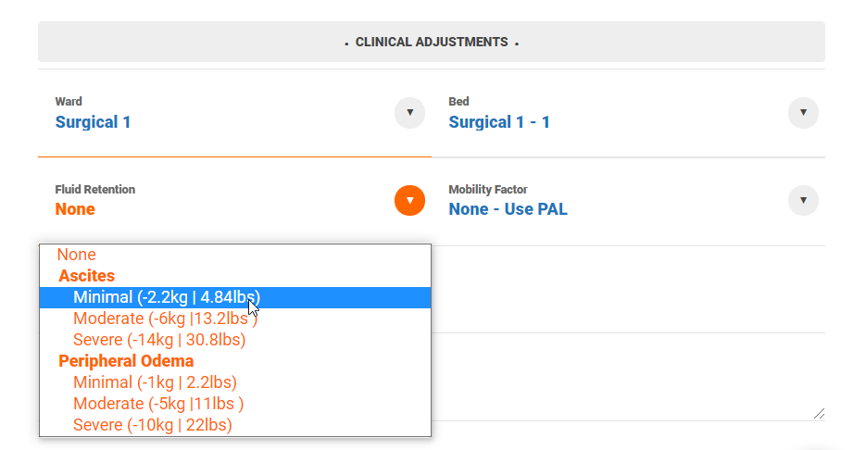866x450 pixels.
Task: Open the Ward dropdown arrow
Action: 409,113
